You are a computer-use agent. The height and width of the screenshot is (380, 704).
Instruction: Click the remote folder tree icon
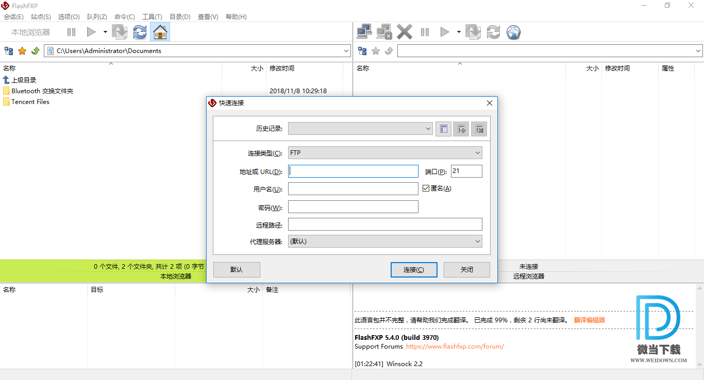(362, 51)
